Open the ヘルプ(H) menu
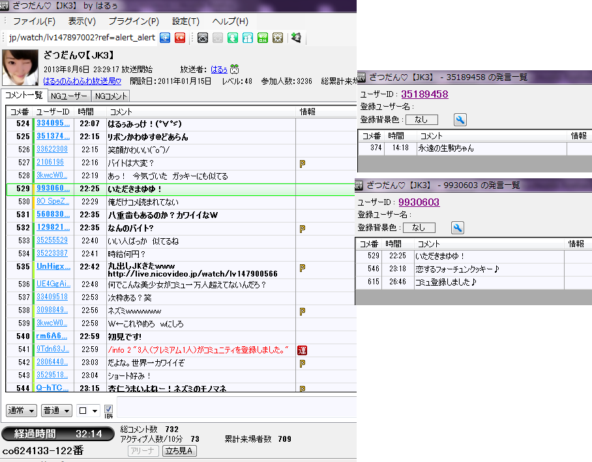Image resolution: width=592 pixels, height=462 pixels. 230,21
